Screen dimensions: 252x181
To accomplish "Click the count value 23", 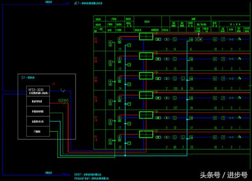I will pyautogui.click(x=191, y=147).
